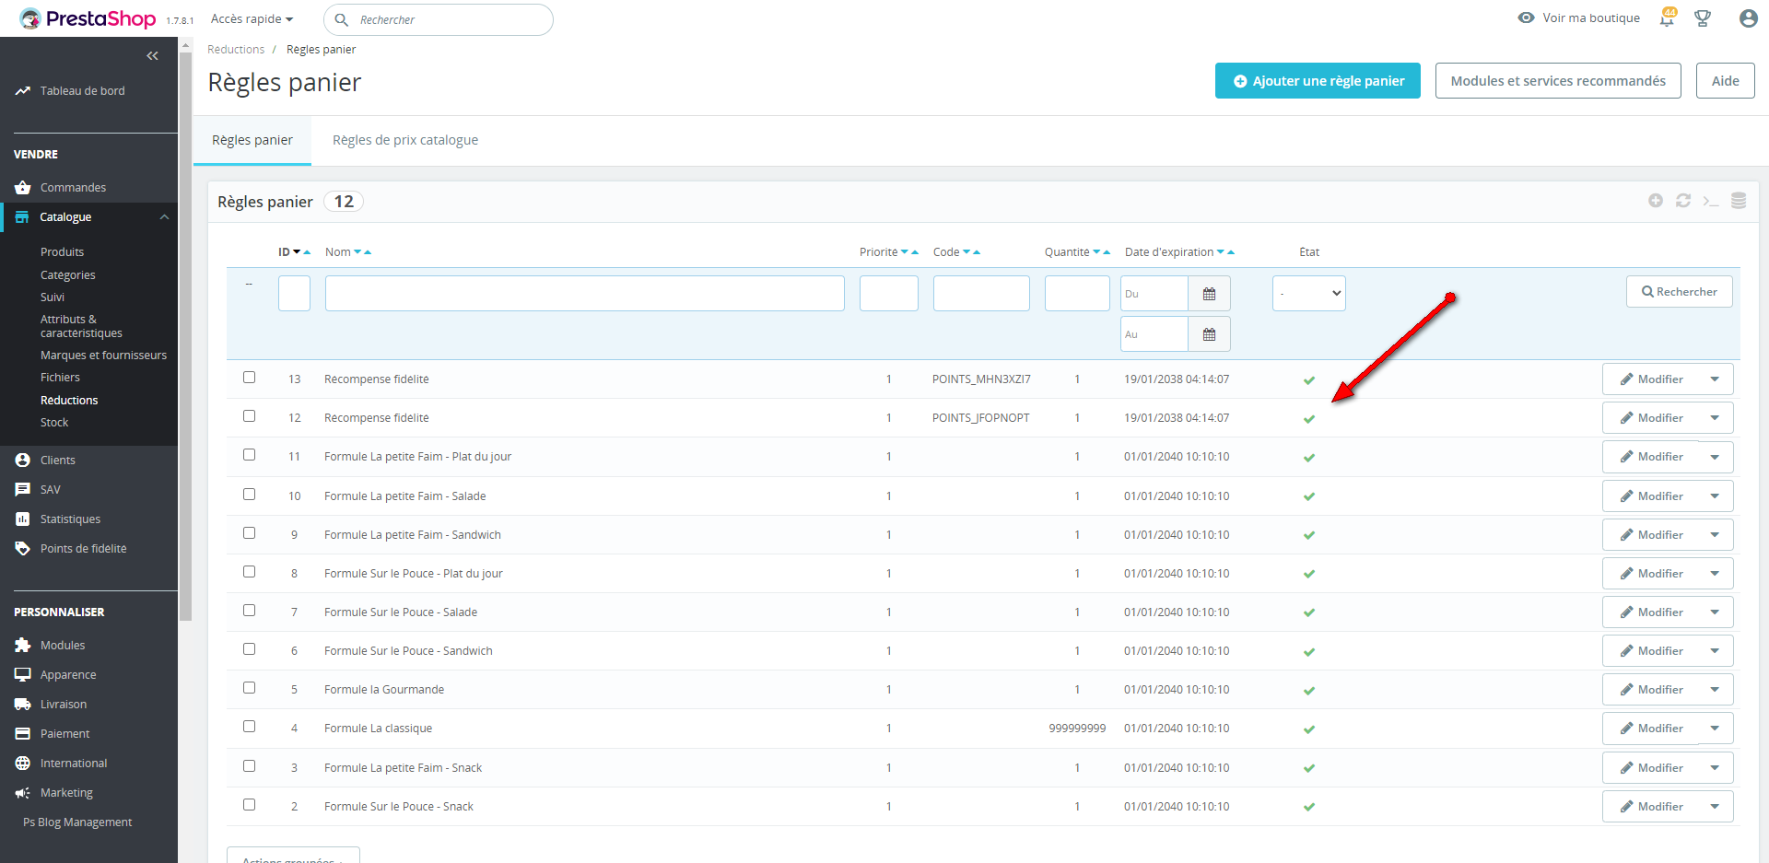The width and height of the screenshot is (1769, 863).
Task: Open the user profile avatar icon
Action: point(1748,18)
